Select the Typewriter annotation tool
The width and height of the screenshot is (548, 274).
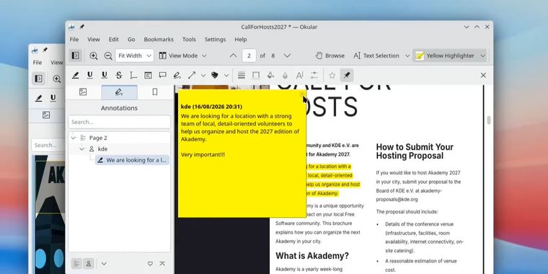[133, 75]
